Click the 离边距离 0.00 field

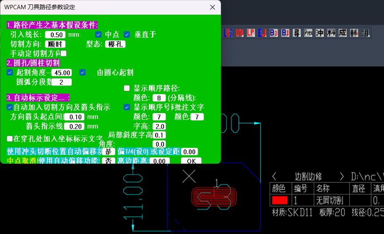coord(160,161)
